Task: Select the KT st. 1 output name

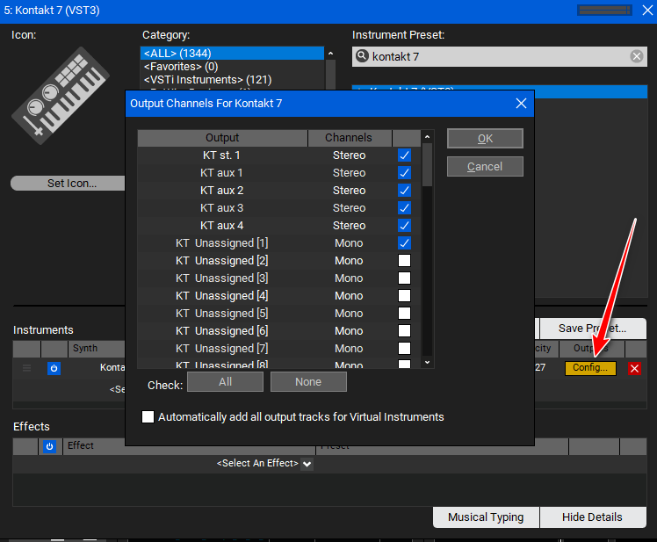Action: [221, 155]
